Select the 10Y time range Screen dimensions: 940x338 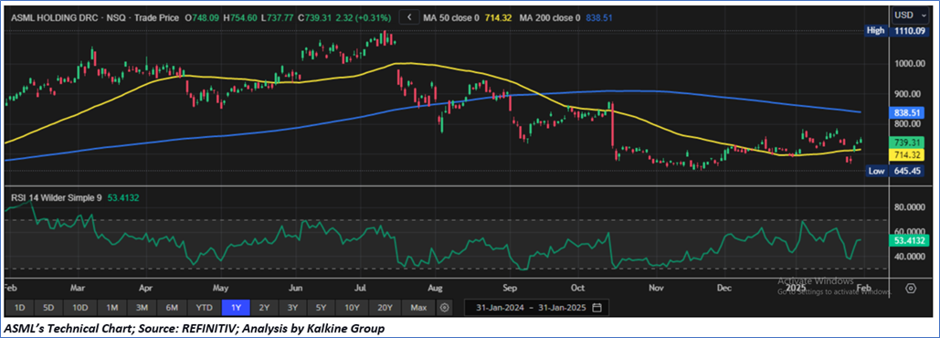(352, 308)
